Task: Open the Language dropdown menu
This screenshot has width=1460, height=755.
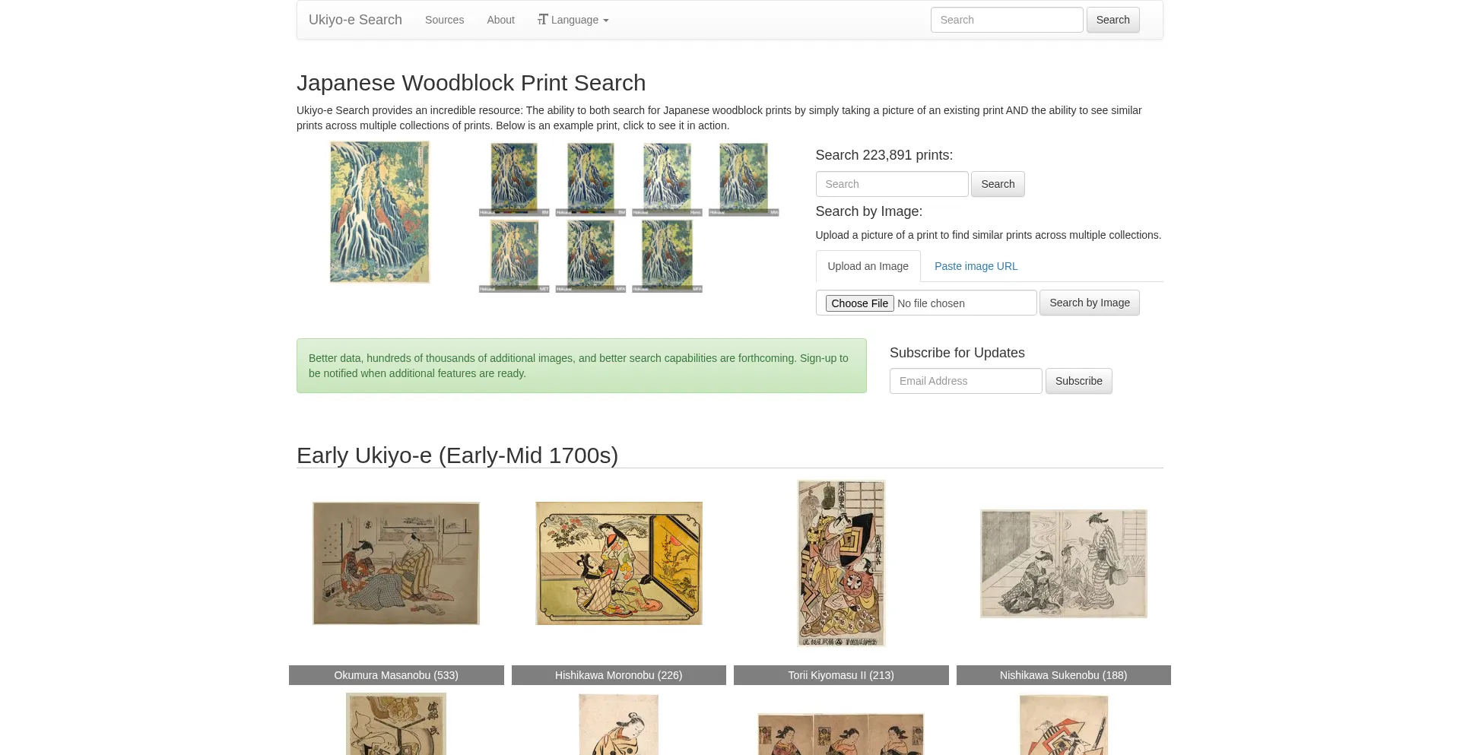Action: pyautogui.click(x=573, y=20)
